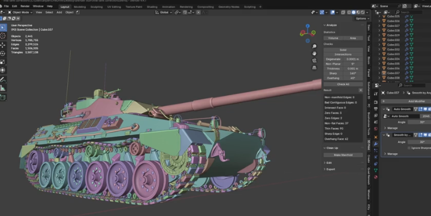Adjust Angle field of Smooth by Angle modifier

[419, 142]
